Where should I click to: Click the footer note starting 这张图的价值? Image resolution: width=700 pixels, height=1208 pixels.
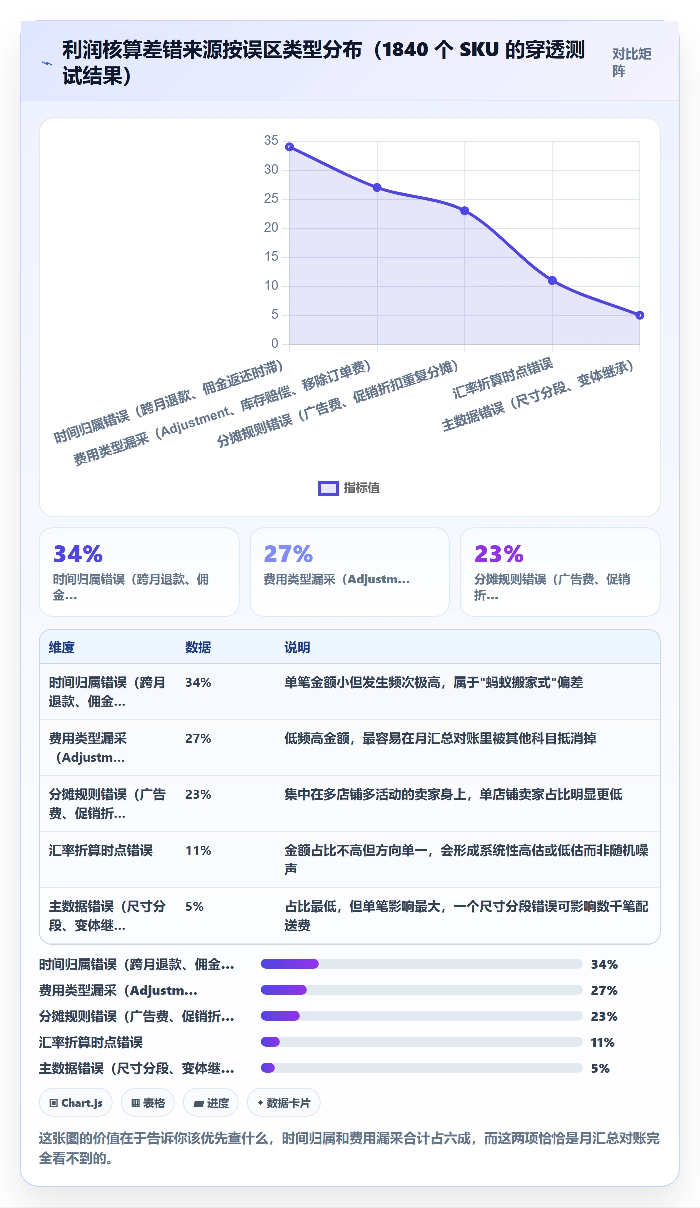click(349, 1148)
